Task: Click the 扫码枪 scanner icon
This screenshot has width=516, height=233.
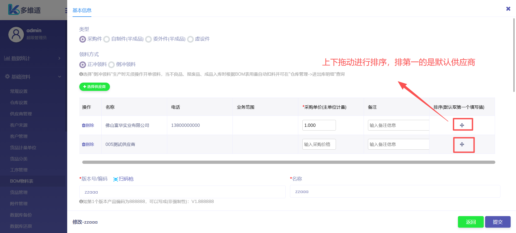Action: (116, 179)
